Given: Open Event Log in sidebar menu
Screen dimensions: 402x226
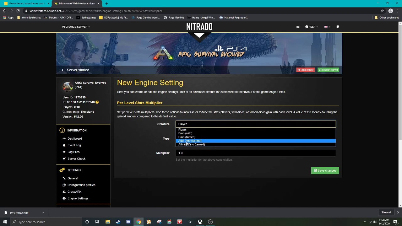Looking at the screenshot, I should click(74, 145).
